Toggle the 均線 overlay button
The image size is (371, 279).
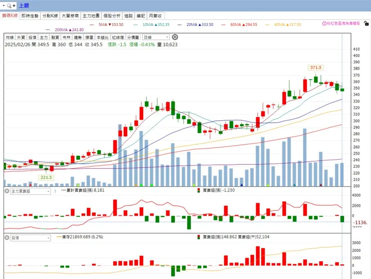(x=10, y=38)
